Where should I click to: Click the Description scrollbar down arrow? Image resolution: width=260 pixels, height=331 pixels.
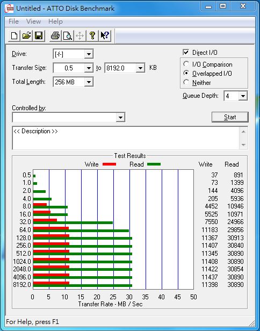243,145
